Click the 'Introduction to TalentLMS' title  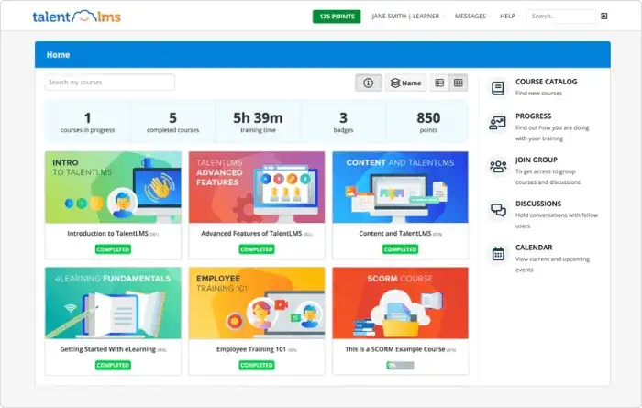[x=107, y=234]
